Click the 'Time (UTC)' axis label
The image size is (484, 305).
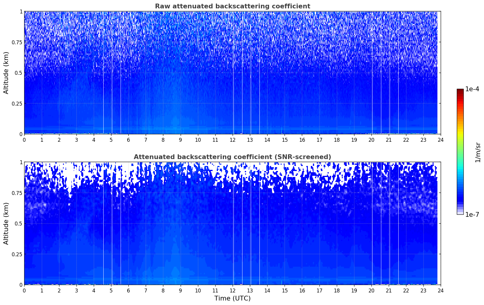pyautogui.click(x=232, y=298)
